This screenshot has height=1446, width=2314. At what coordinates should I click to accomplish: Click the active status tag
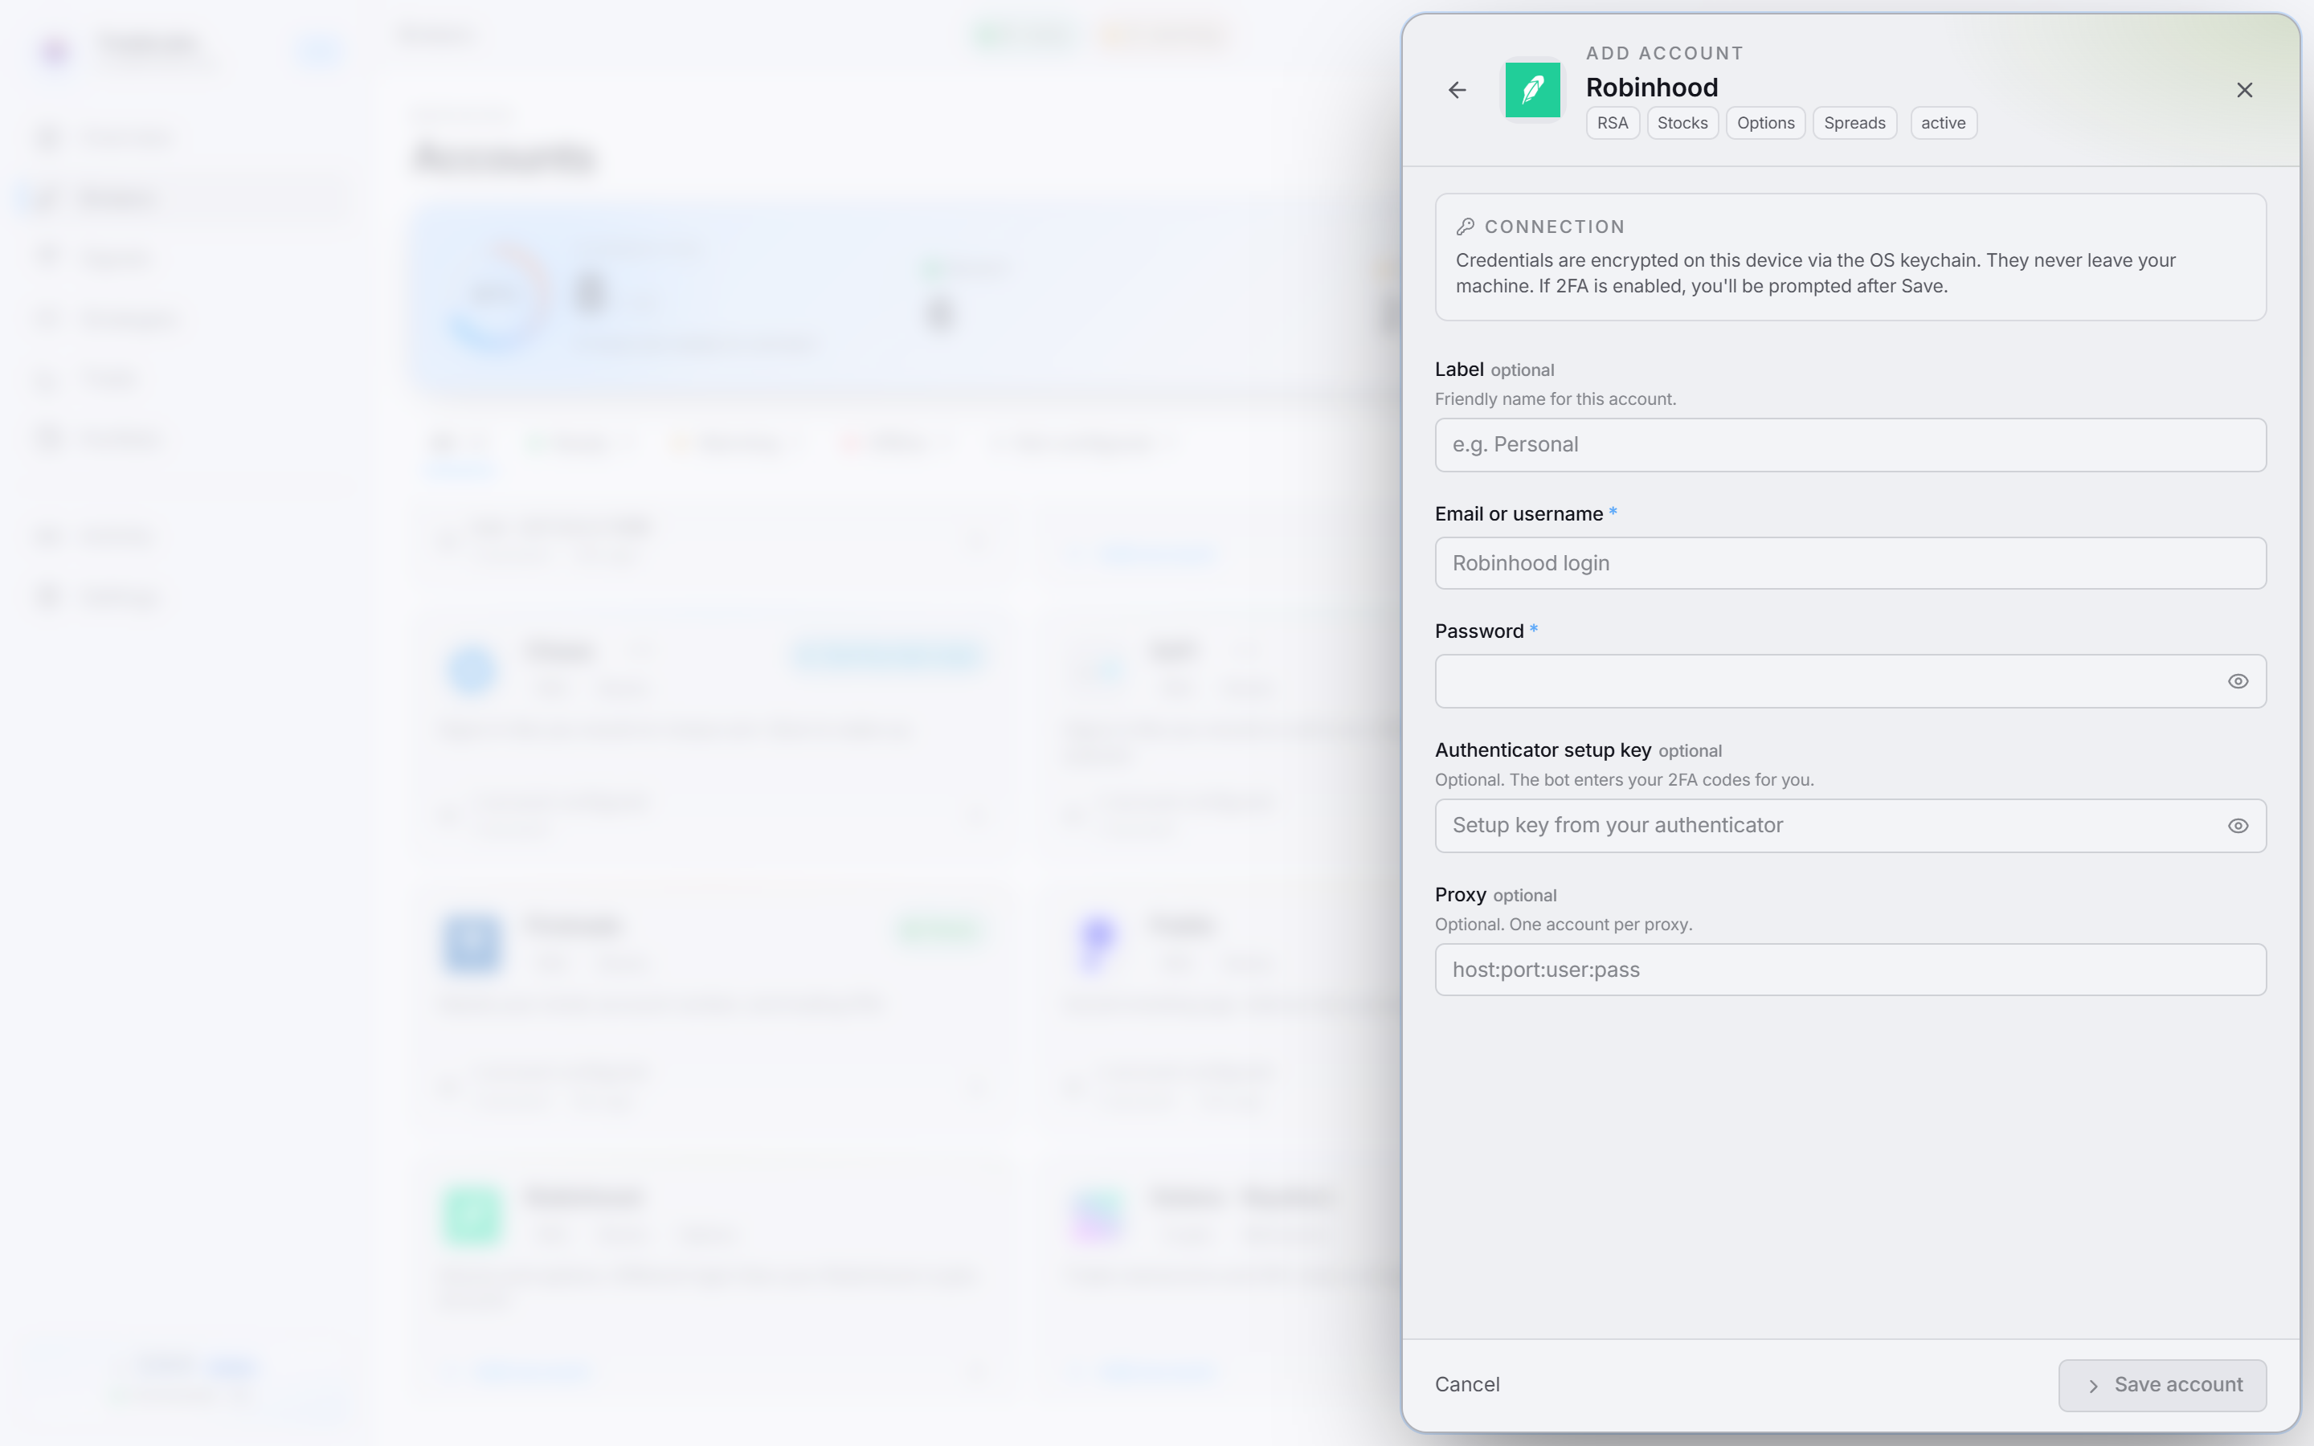pos(1943,124)
